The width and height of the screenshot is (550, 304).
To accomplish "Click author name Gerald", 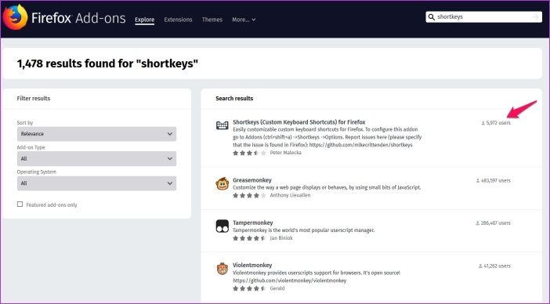I will click(x=277, y=288).
